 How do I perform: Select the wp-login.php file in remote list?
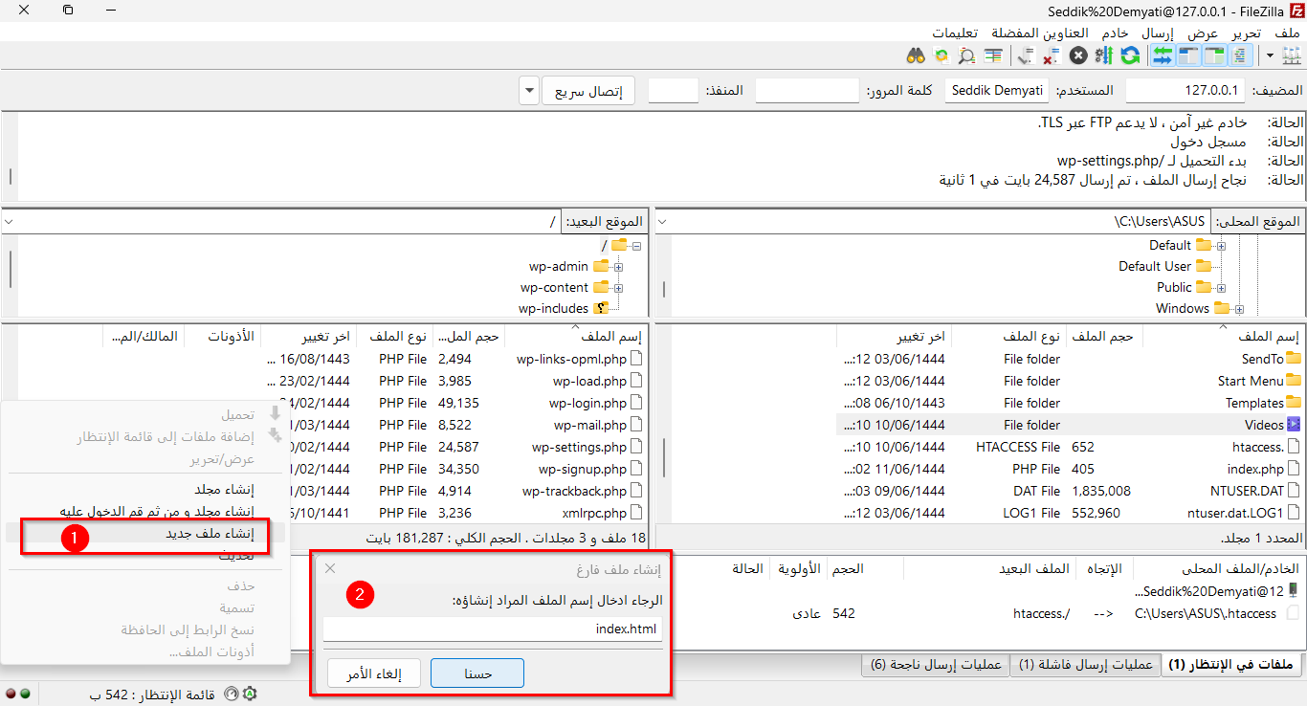(x=589, y=404)
